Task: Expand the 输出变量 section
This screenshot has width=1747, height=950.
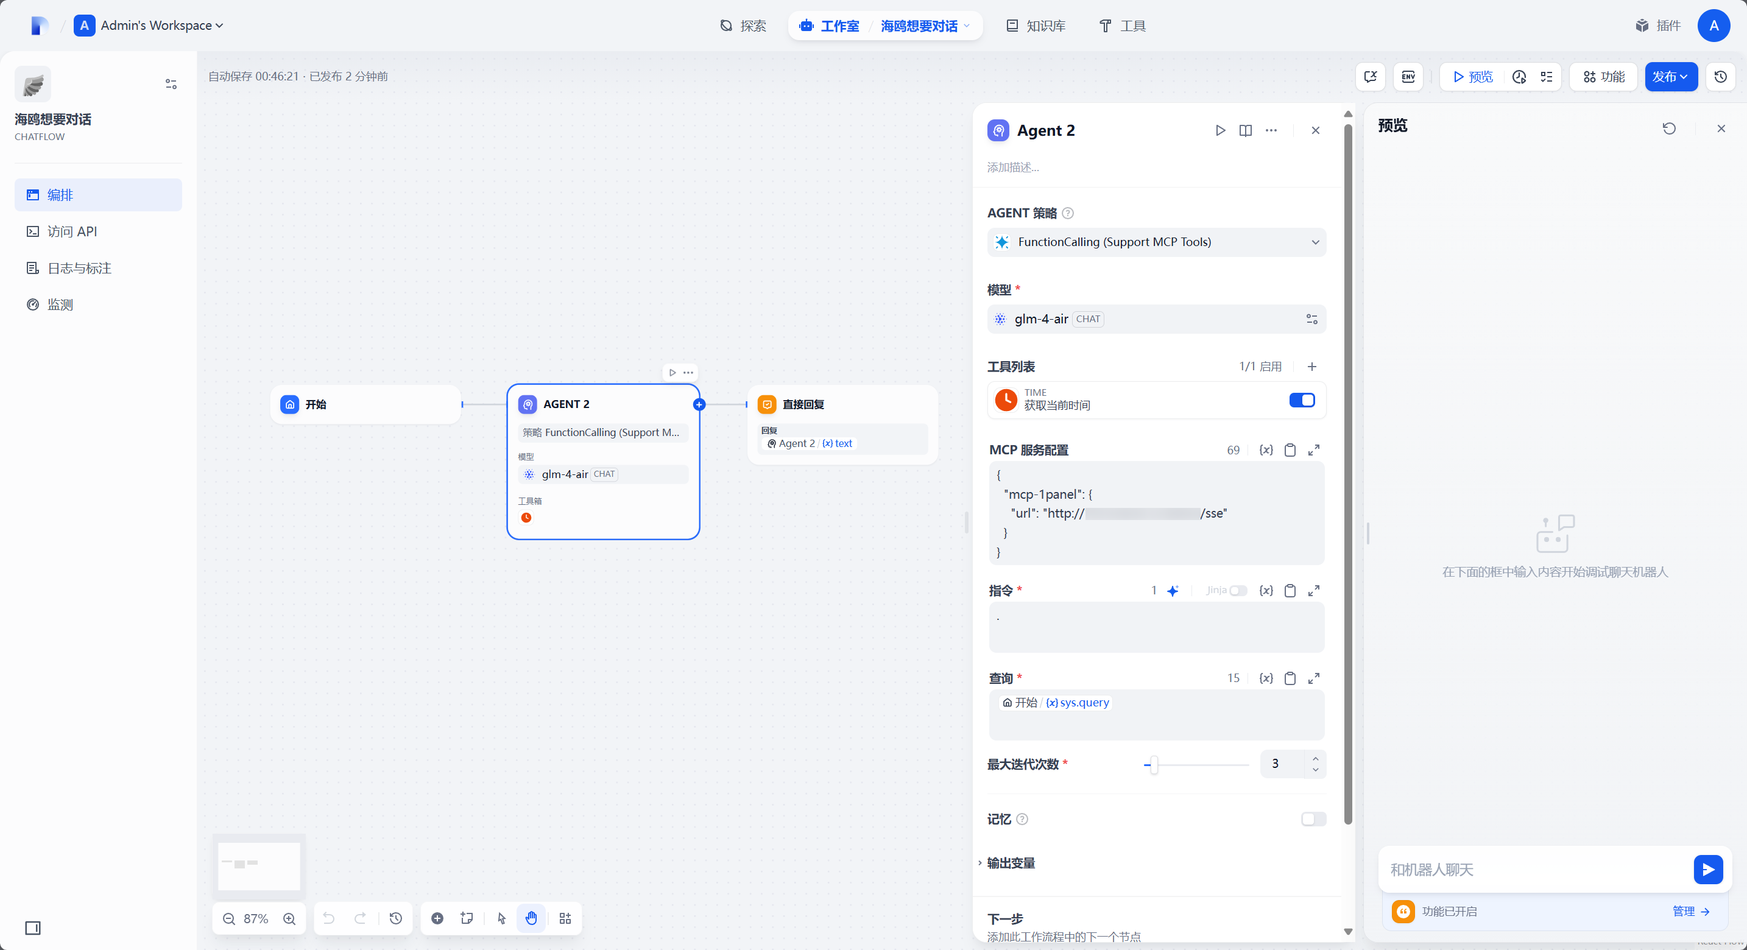Action: (x=1011, y=862)
